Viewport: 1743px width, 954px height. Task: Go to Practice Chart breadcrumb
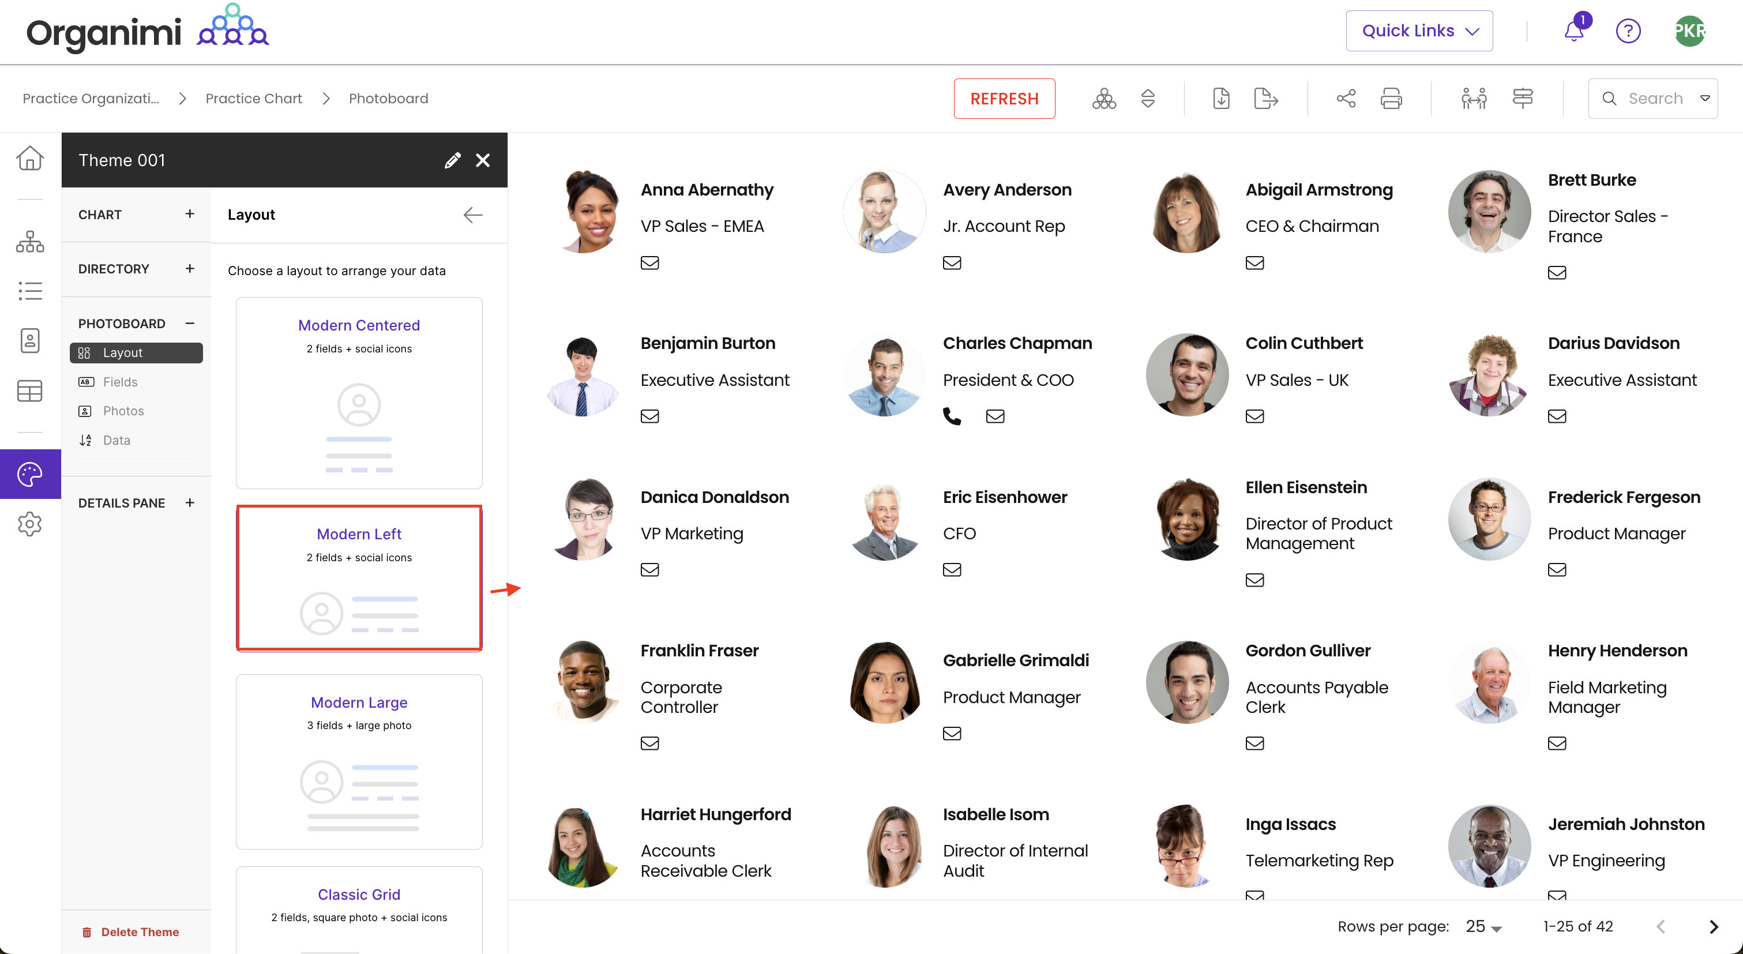click(x=254, y=99)
